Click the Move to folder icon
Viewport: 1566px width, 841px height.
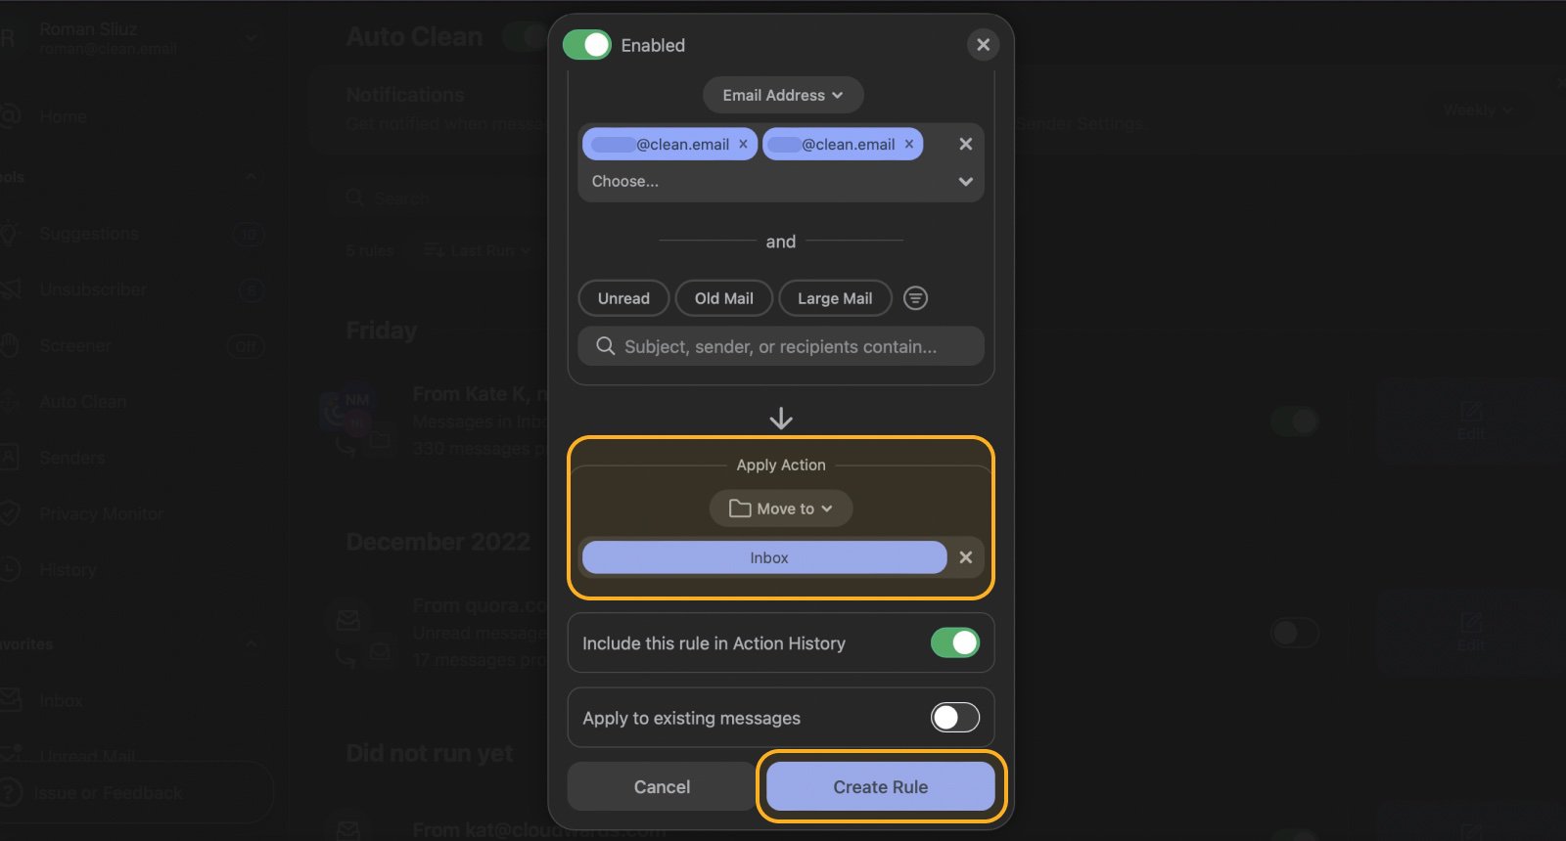point(740,509)
